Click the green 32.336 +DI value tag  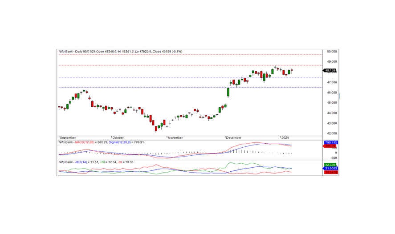(x=330, y=165)
